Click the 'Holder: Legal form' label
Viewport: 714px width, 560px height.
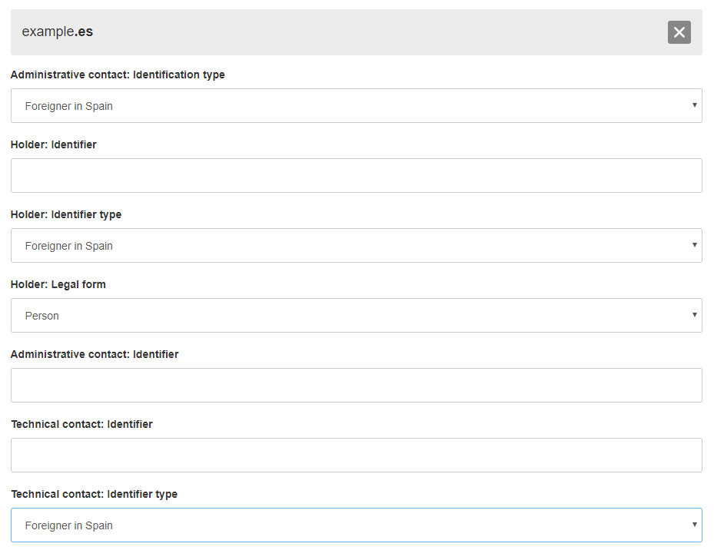click(x=58, y=284)
